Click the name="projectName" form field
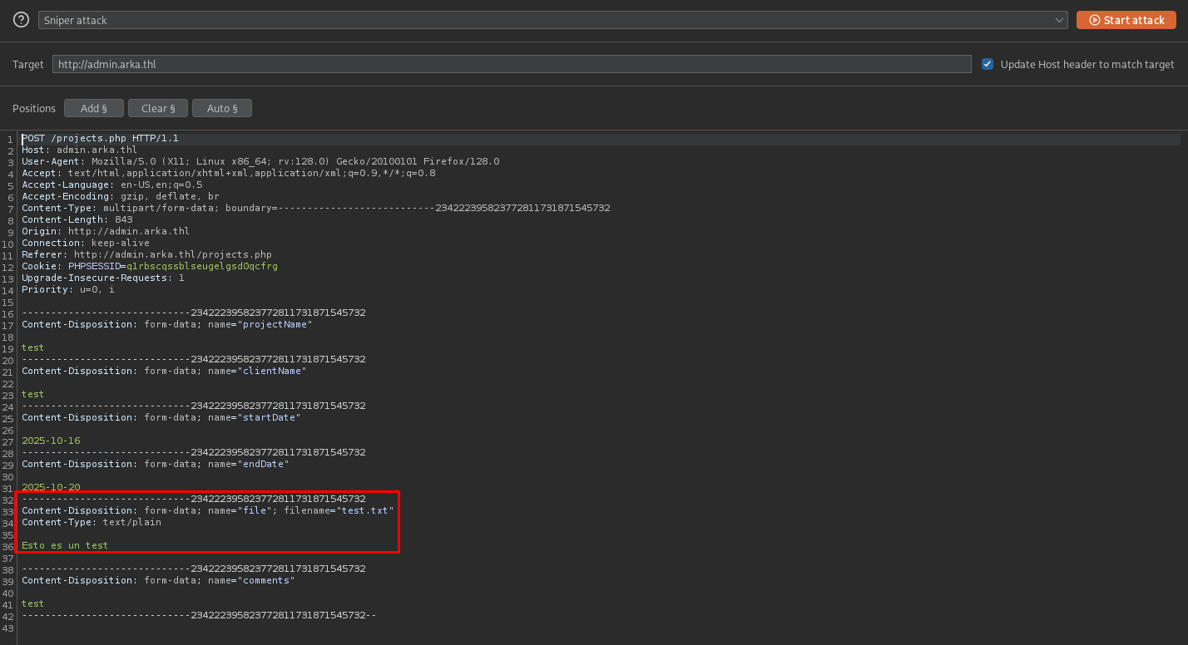The image size is (1188, 645). coord(275,324)
